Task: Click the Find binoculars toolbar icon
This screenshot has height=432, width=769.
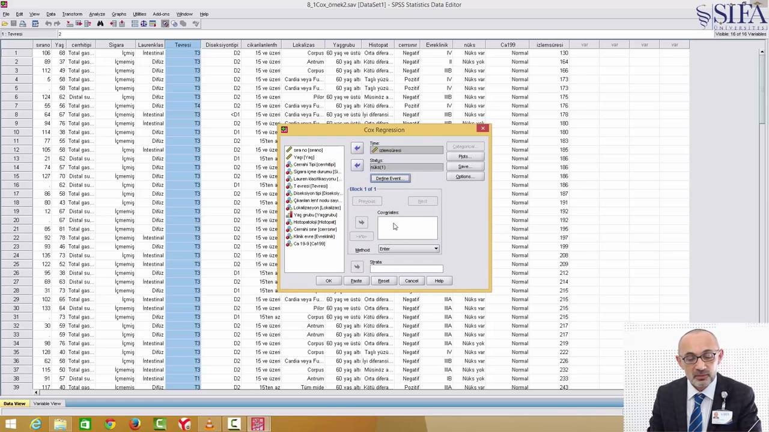Action: (x=100, y=24)
